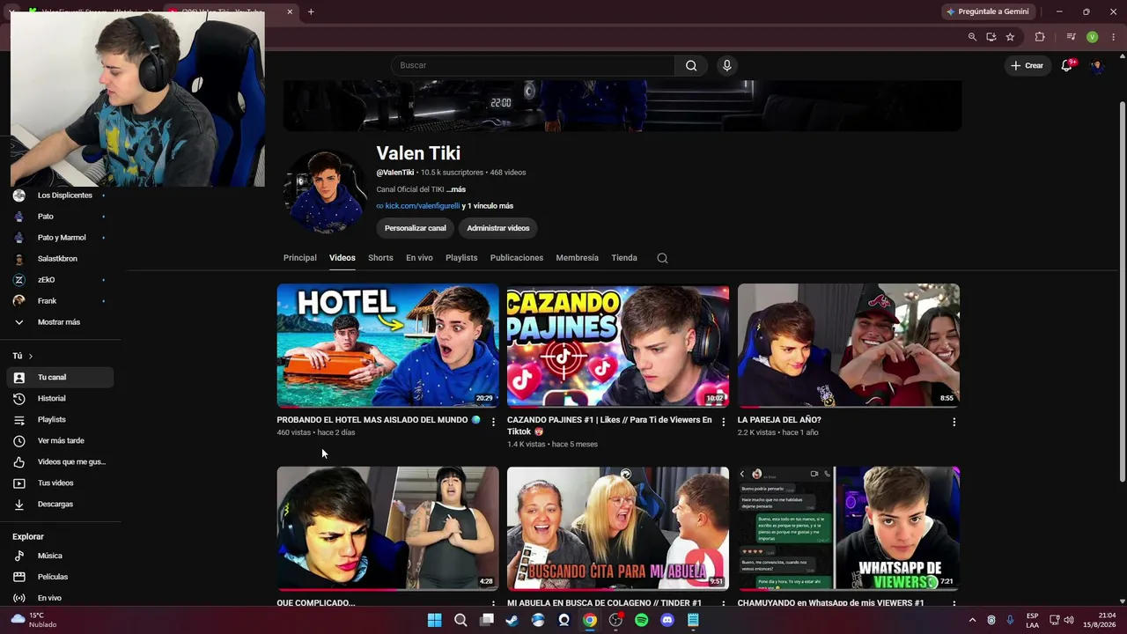Open PROBANDO EL HOTEL MAS AISLADO video thumbnail

[387, 345]
